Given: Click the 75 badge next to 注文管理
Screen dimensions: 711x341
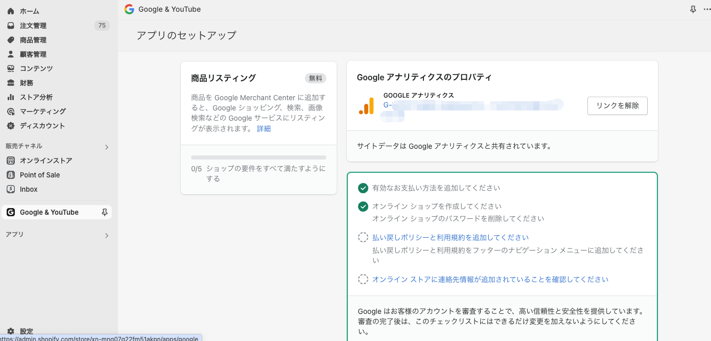Looking at the screenshot, I should tap(102, 26).
